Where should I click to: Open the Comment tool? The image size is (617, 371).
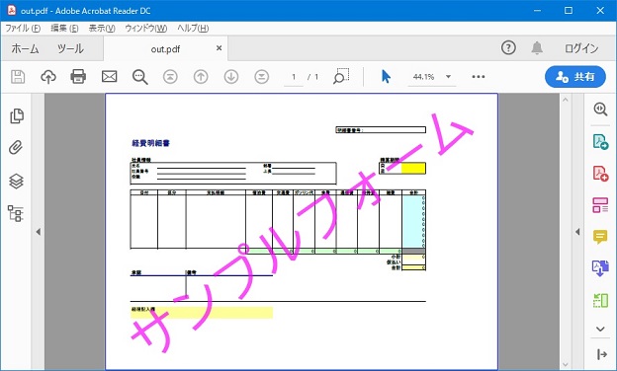[x=600, y=237]
